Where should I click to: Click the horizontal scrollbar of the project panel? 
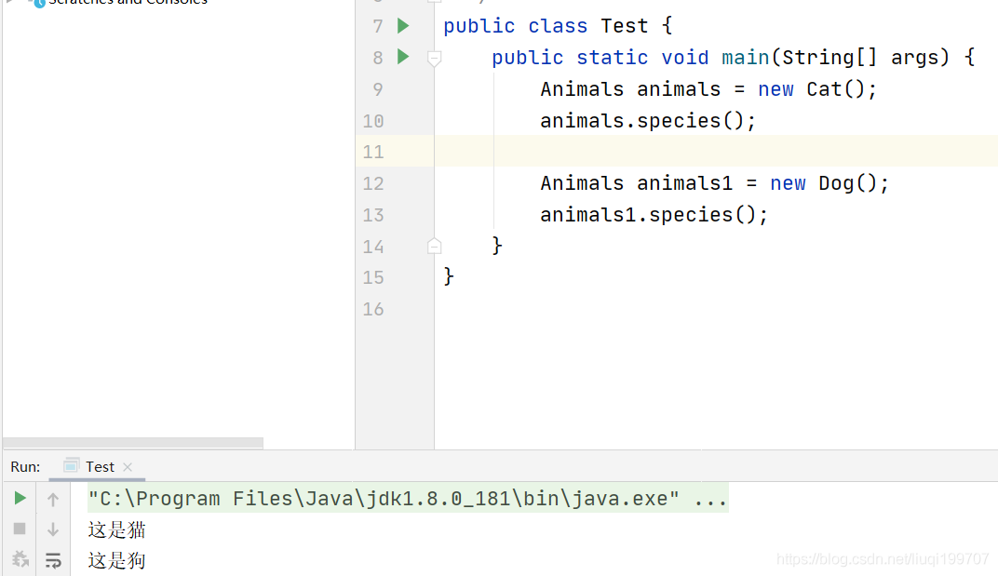coord(133,442)
